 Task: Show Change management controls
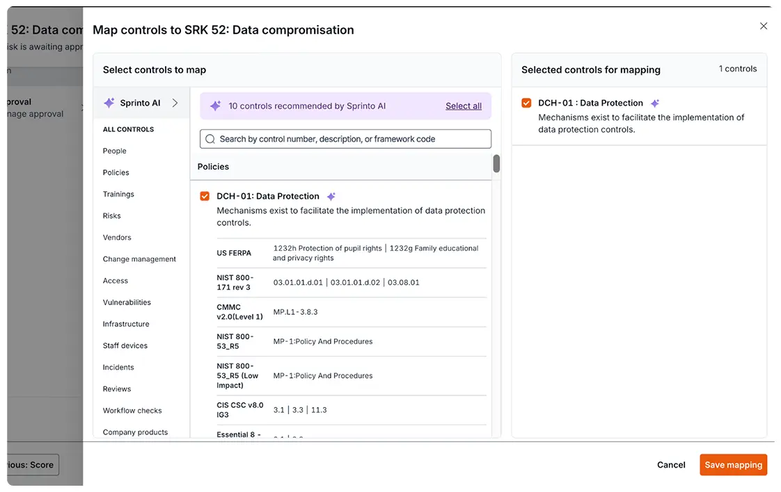[139, 259]
